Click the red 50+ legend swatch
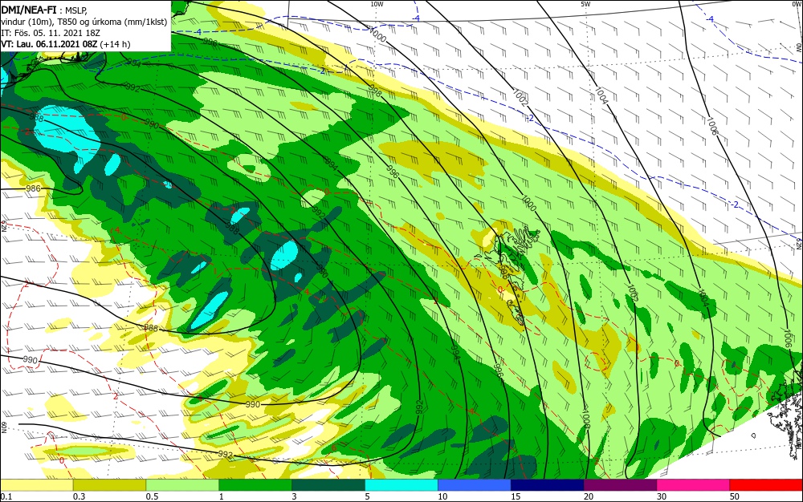The width and height of the screenshot is (803, 502). point(766,485)
